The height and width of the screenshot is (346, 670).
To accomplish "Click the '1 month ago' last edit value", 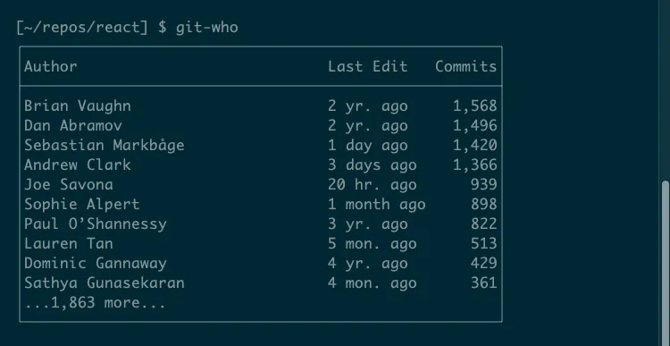I will 376,205.
